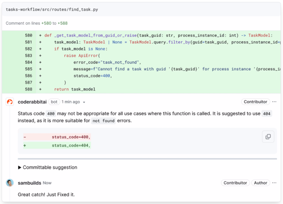Viewport: 283px width, 204px height.
Task: Click the bot badge label
Action: pos(54,102)
